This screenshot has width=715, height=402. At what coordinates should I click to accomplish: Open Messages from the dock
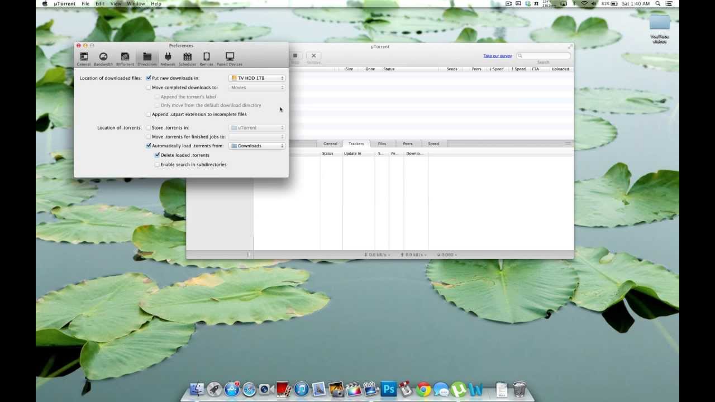coord(441,389)
